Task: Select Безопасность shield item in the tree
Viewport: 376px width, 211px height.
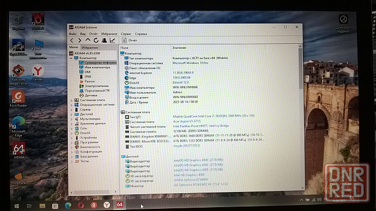Action: point(88,147)
